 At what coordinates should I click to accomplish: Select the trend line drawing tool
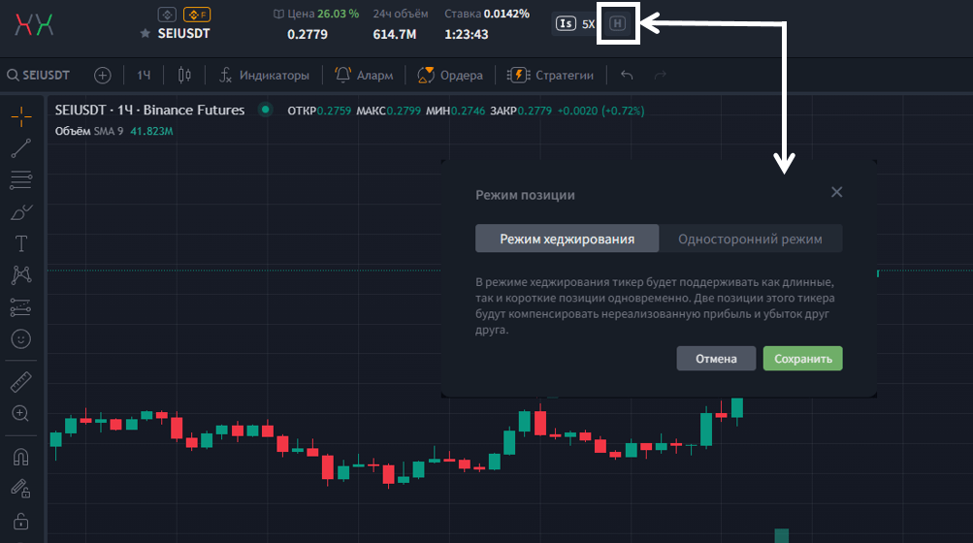point(21,148)
